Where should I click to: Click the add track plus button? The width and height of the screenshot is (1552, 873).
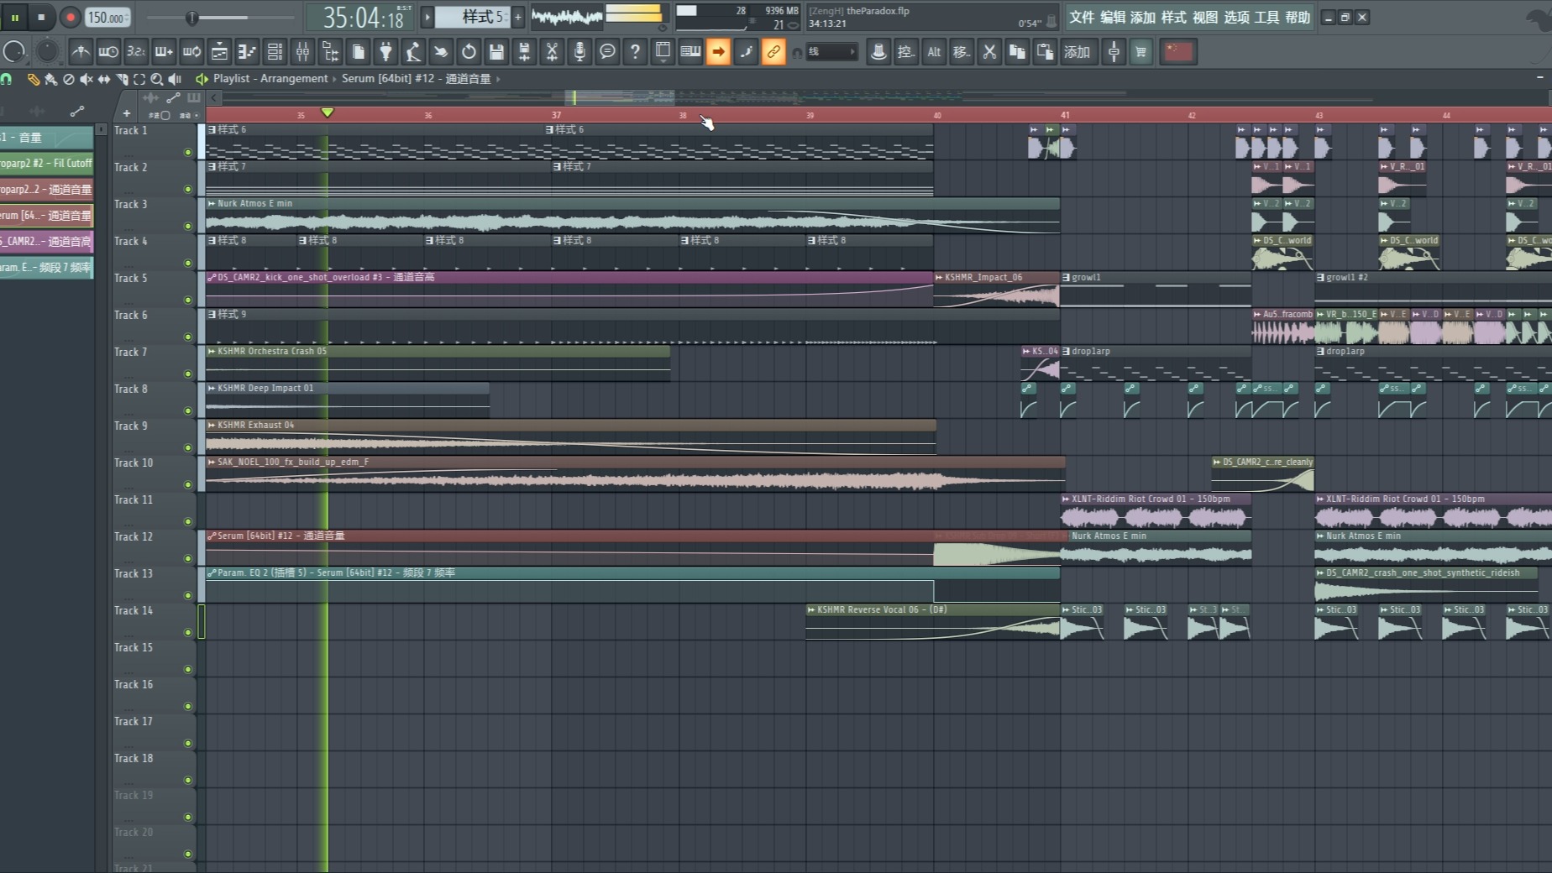pyautogui.click(x=127, y=113)
